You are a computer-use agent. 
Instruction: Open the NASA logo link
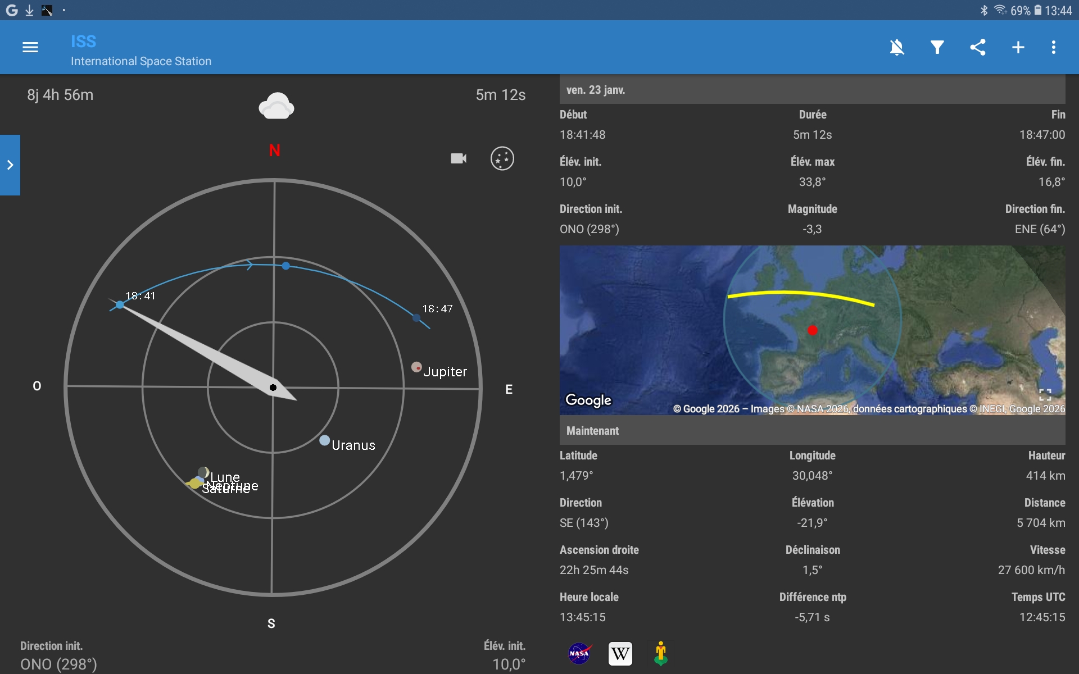coord(579,654)
